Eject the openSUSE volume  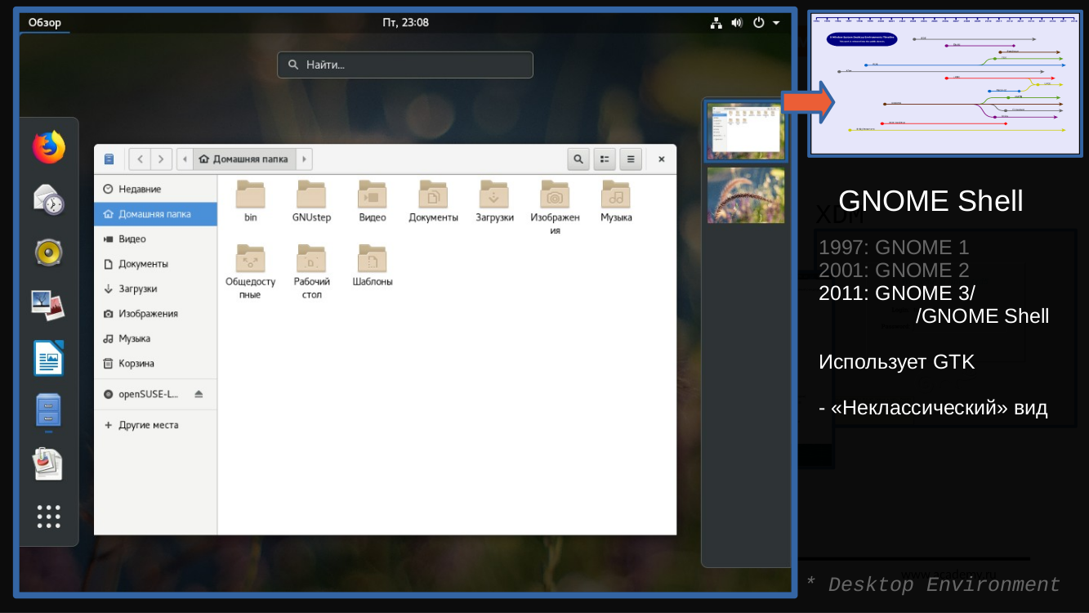(199, 394)
